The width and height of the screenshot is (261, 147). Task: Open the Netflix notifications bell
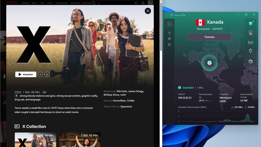(143, 3)
